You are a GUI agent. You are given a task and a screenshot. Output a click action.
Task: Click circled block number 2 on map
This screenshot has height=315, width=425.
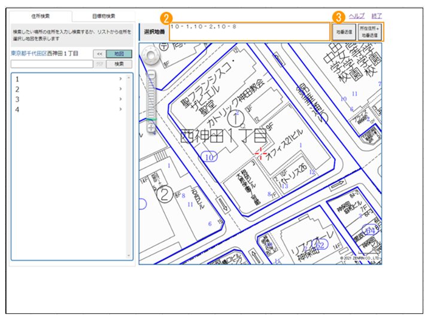pyautogui.click(x=165, y=194)
